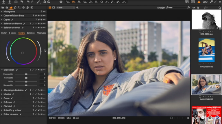
Task: Open the Lens magnifier tool tab
Action: pyautogui.click(x=15, y=8)
